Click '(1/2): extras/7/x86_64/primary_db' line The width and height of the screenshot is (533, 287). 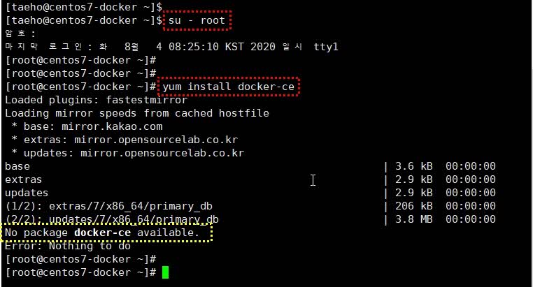coord(109,206)
